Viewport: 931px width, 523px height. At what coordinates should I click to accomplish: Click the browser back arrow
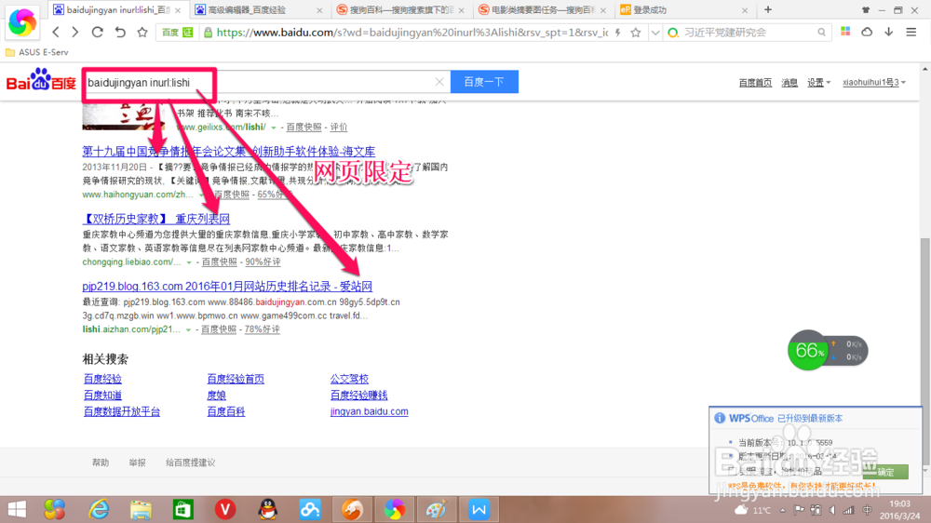coord(56,32)
